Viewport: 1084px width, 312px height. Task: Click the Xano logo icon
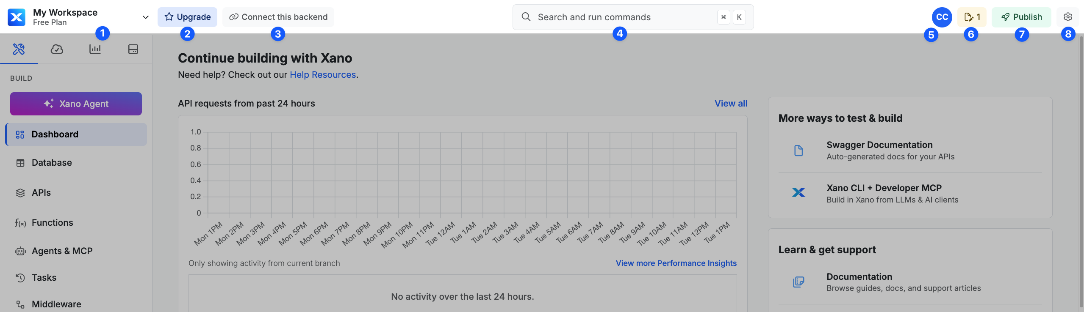17,17
